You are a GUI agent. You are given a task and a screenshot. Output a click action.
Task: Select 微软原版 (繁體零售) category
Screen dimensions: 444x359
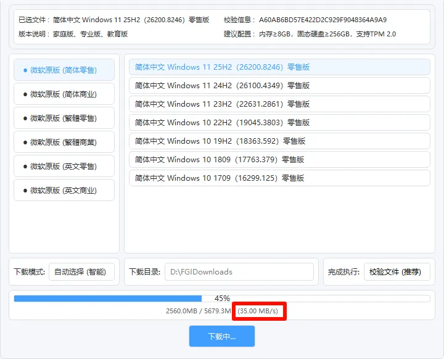point(64,118)
